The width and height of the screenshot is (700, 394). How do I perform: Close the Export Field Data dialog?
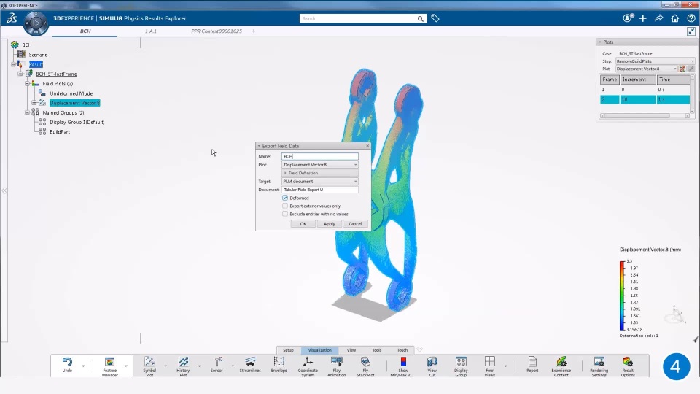point(367,146)
